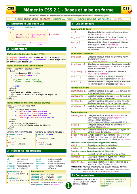
Task: Click the "handheld" media type
Action: pyautogui.click(x=11, y=168)
